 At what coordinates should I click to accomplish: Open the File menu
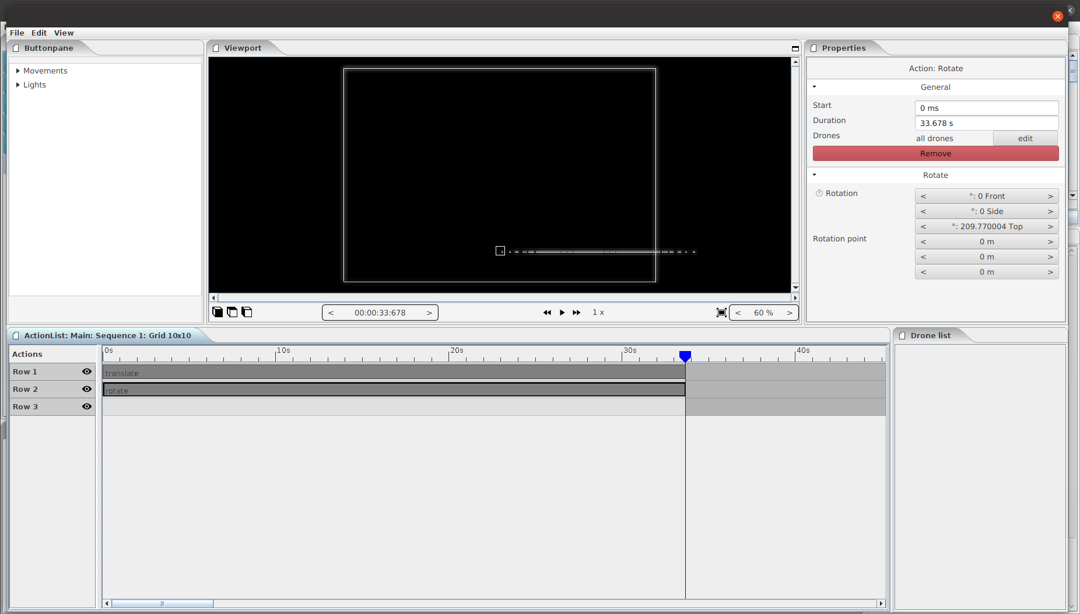click(17, 33)
